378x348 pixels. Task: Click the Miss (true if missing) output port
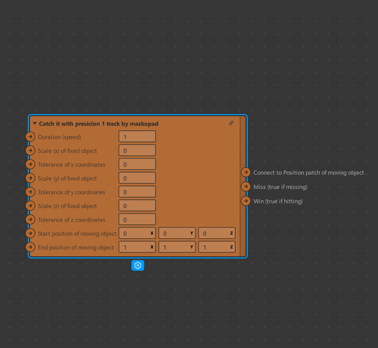click(246, 186)
